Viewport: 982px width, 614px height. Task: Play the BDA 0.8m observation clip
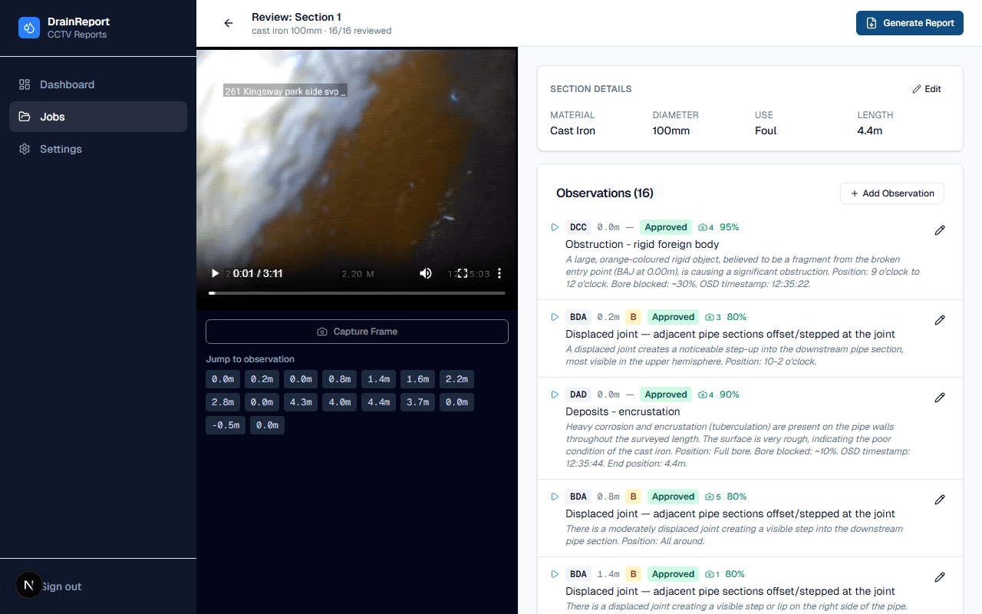tap(555, 497)
